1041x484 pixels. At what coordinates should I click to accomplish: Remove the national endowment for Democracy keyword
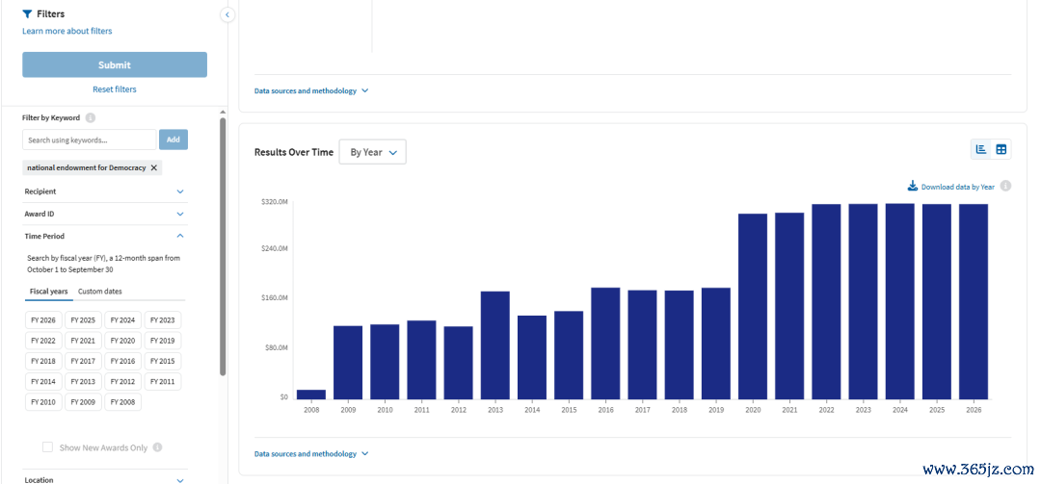click(x=154, y=167)
